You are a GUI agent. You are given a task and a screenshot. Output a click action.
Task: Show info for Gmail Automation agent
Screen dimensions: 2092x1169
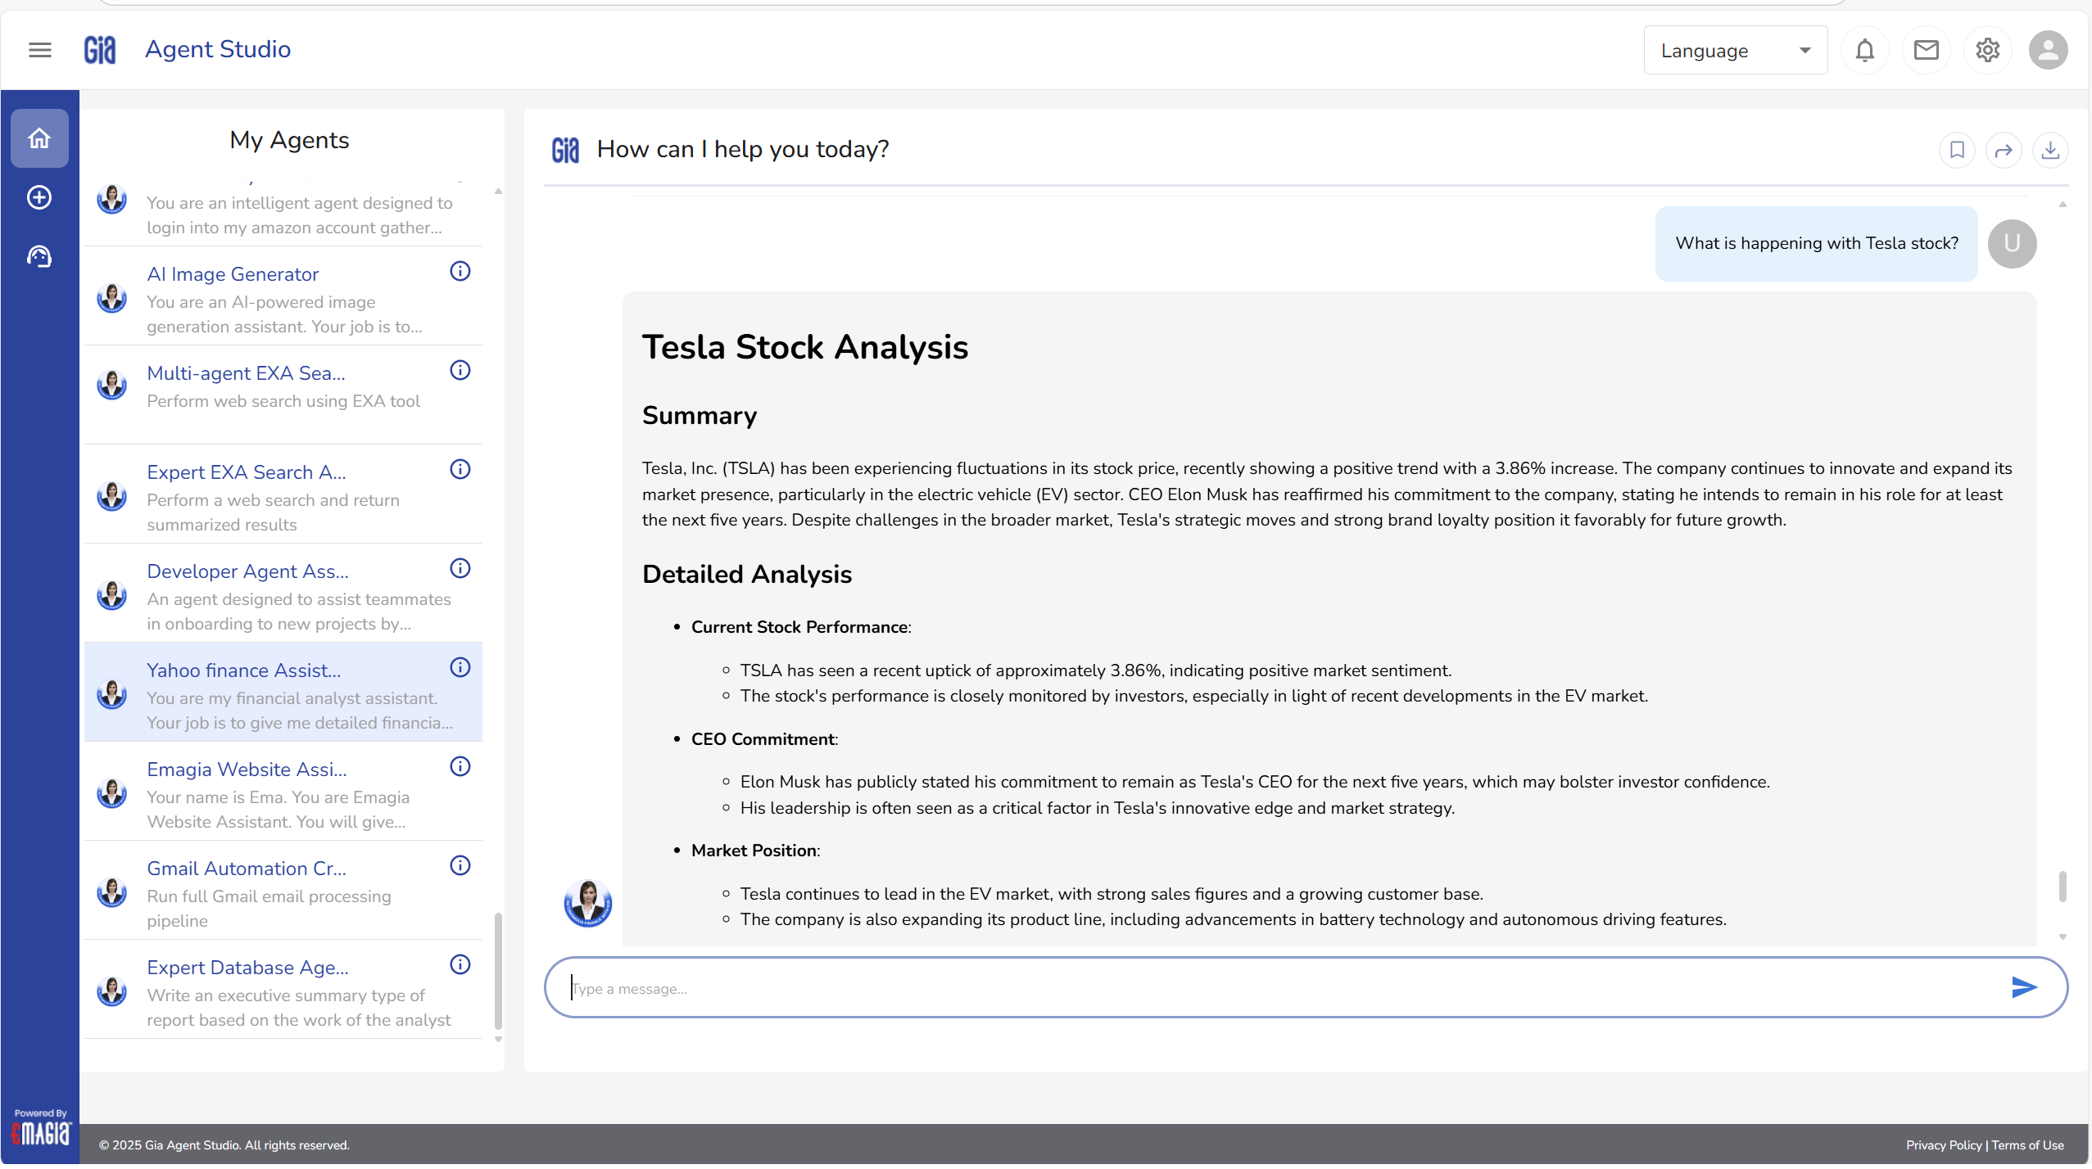[460, 865]
